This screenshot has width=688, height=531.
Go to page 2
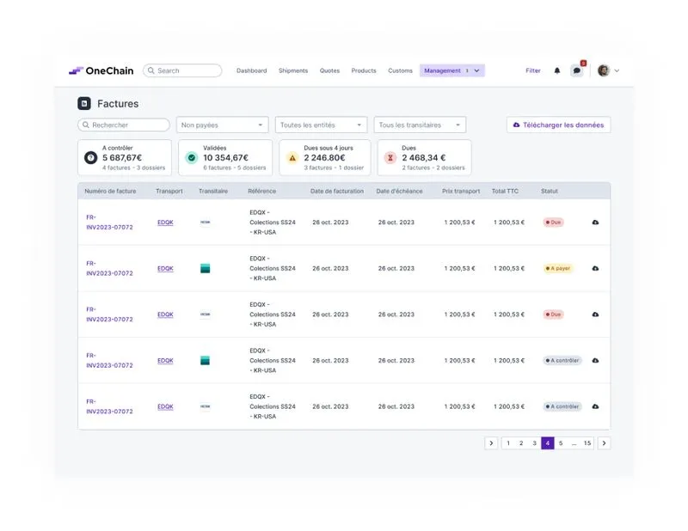(x=521, y=443)
